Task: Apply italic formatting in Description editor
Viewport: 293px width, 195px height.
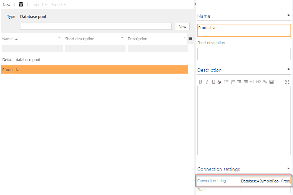Action: (207, 82)
